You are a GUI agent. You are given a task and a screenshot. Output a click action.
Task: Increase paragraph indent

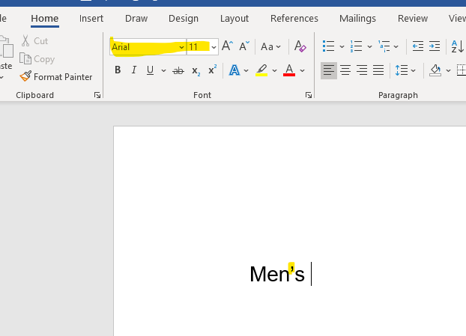[435, 46]
